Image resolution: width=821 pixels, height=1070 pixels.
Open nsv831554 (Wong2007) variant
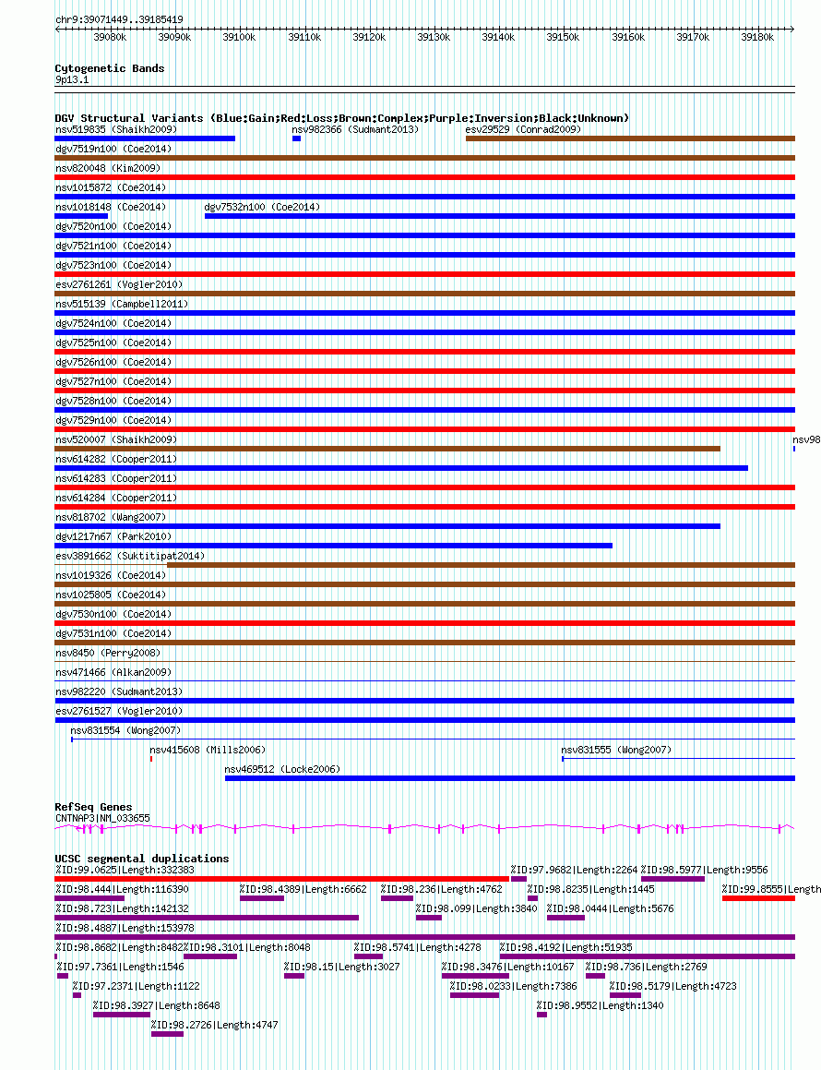click(x=125, y=731)
